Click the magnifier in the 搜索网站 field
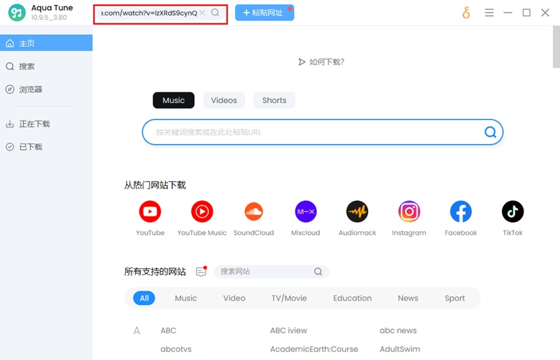560x360 pixels. click(318, 272)
